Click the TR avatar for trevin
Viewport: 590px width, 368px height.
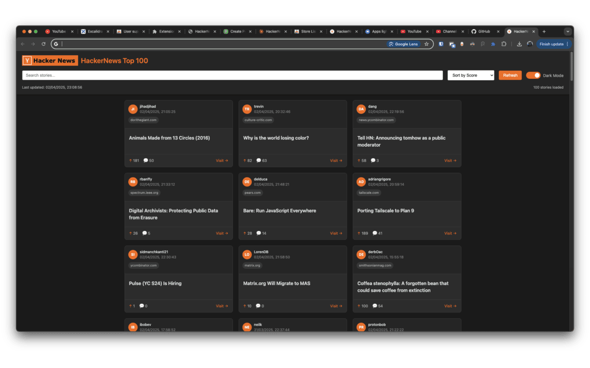click(x=247, y=109)
